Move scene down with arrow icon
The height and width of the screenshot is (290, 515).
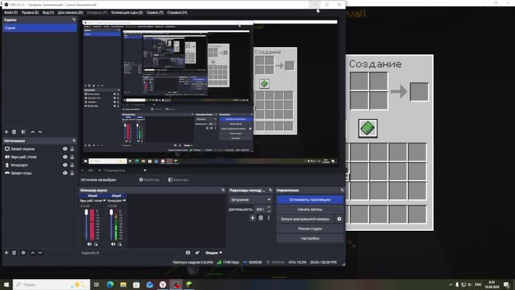pyautogui.click(x=40, y=132)
